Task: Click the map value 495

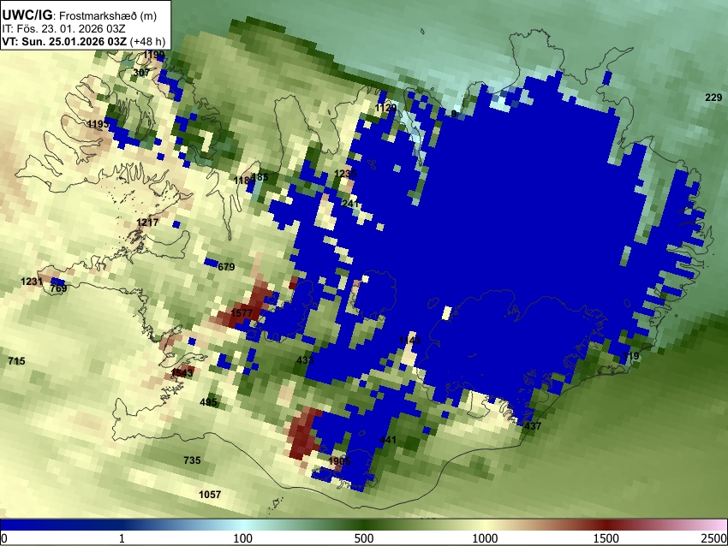Action: pyautogui.click(x=208, y=402)
